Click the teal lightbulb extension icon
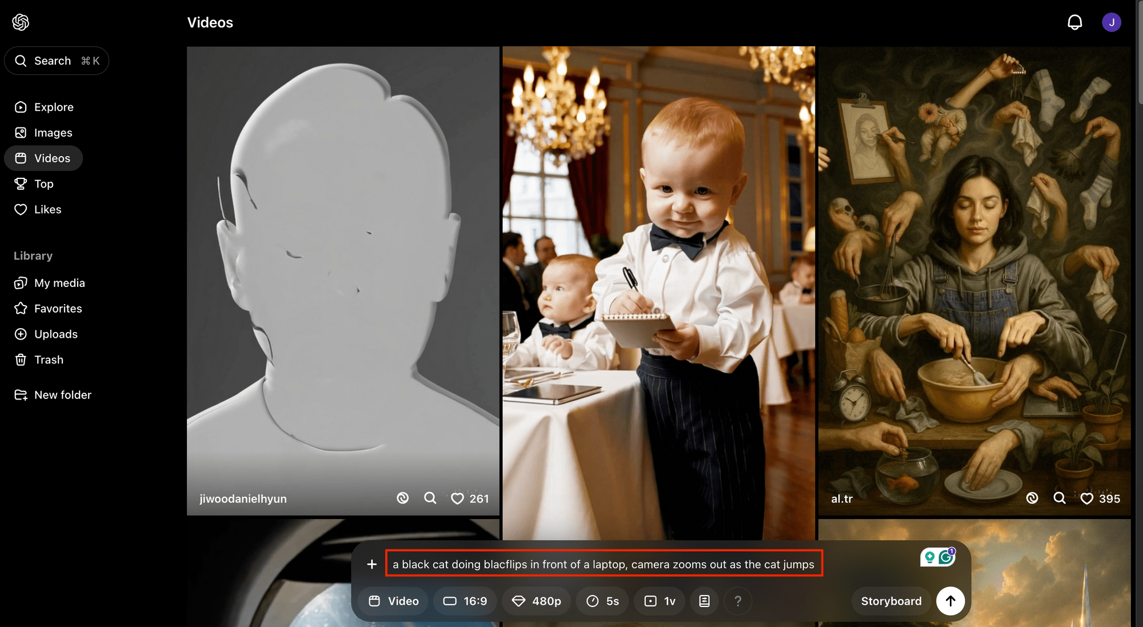The width and height of the screenshot is (1143, 627). coord(929,557)
